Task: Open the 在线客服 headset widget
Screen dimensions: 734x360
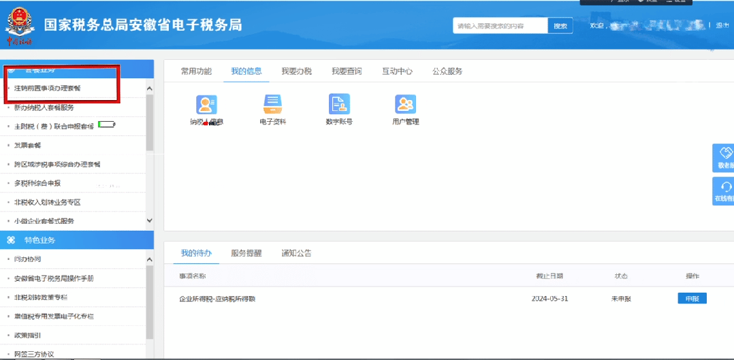Action: click(724, 193)
